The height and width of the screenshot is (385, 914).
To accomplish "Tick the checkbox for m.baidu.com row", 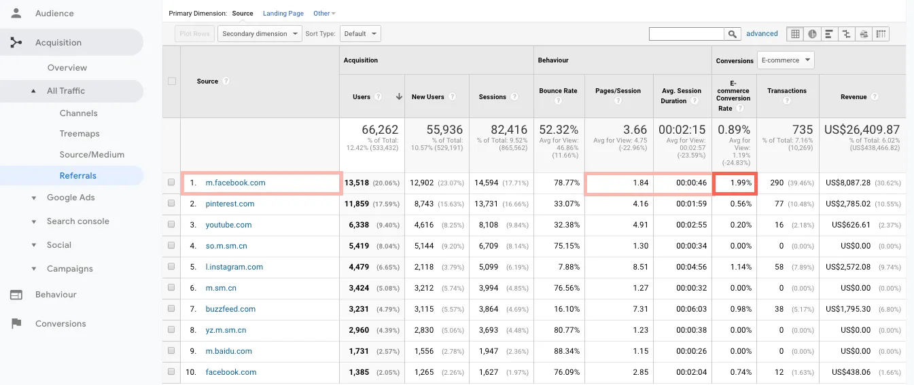I will (171, 351).
